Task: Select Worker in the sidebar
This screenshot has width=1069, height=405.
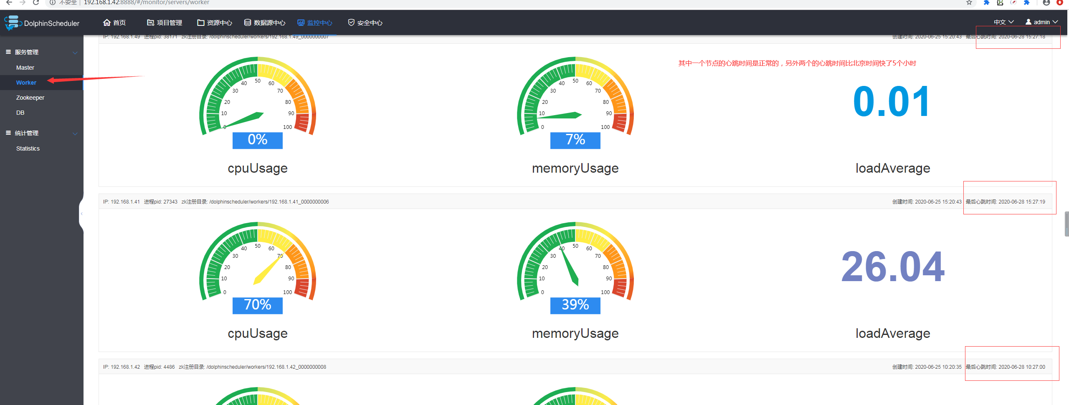Action: [26, 83]
